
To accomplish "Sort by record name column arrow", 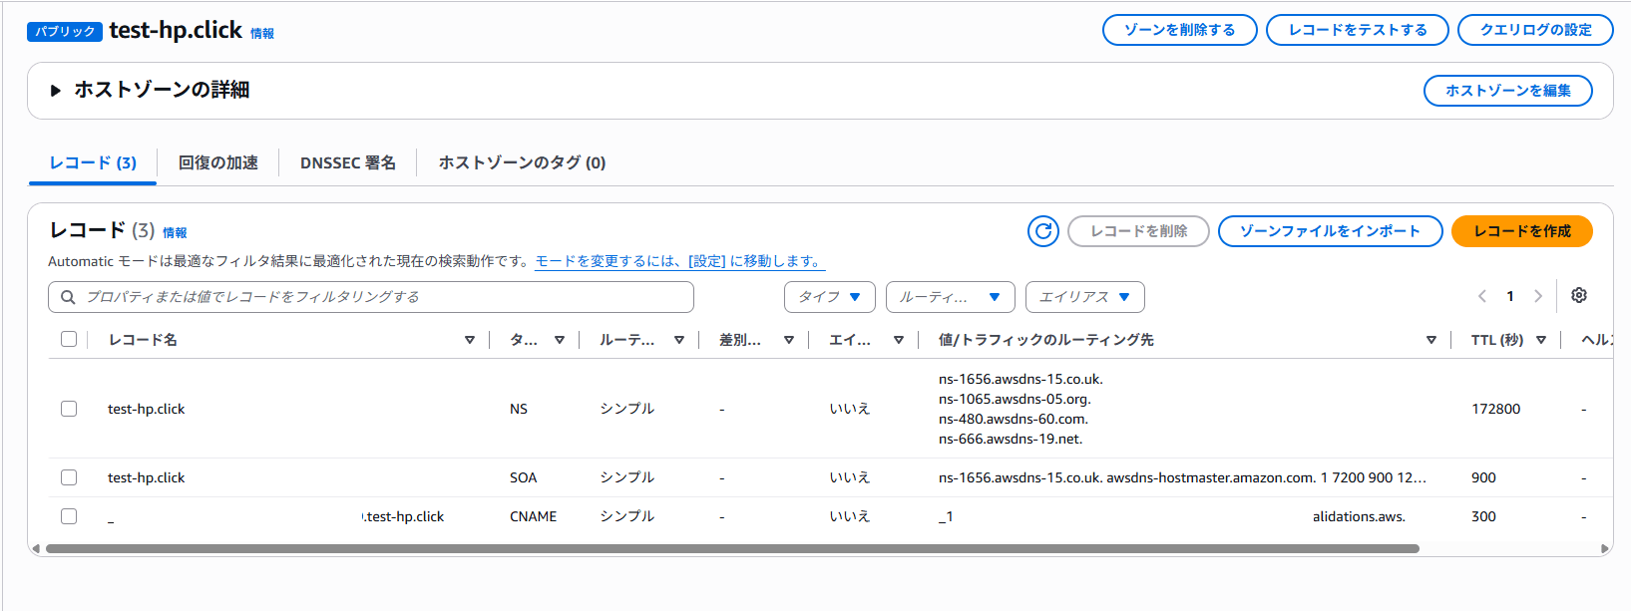I will pos(470,340).
